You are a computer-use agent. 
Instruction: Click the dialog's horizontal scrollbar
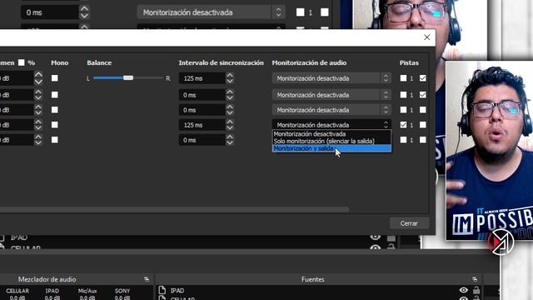(174, 209)
